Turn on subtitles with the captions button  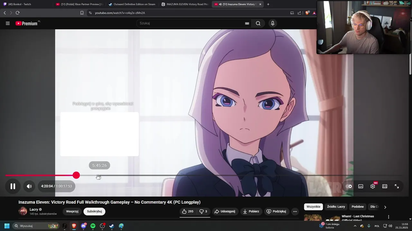[361, 186]
